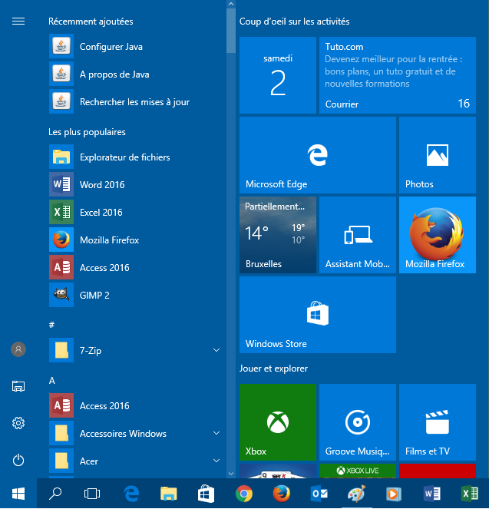This screenshot has width=489, height=509.
Task: Click the user account icon
Action: pos(18,349)
